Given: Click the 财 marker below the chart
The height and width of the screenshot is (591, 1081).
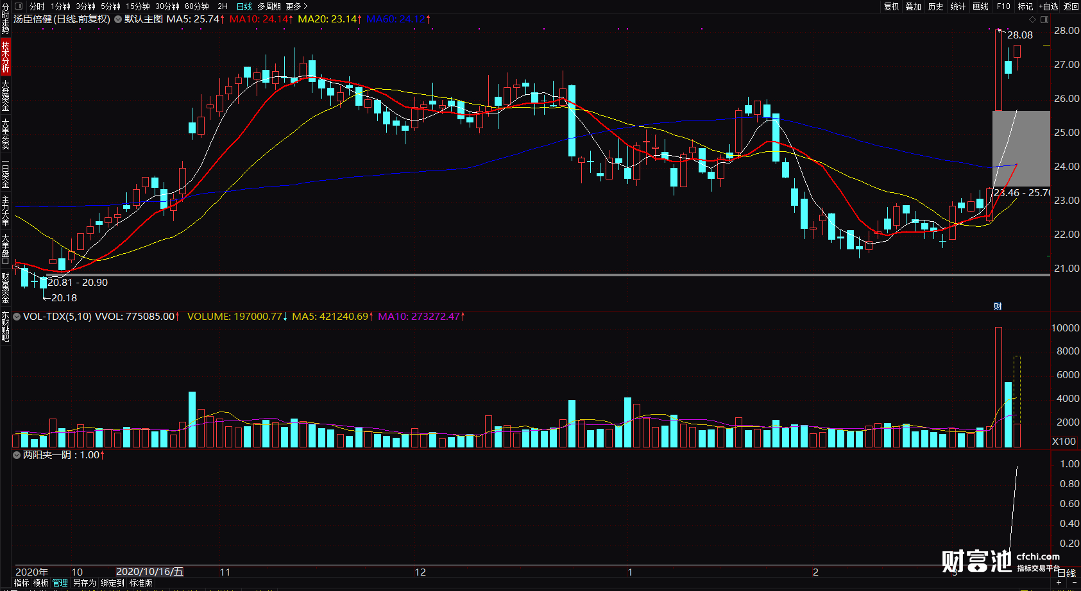Looking at the screenshot, I should coord(998,306).
